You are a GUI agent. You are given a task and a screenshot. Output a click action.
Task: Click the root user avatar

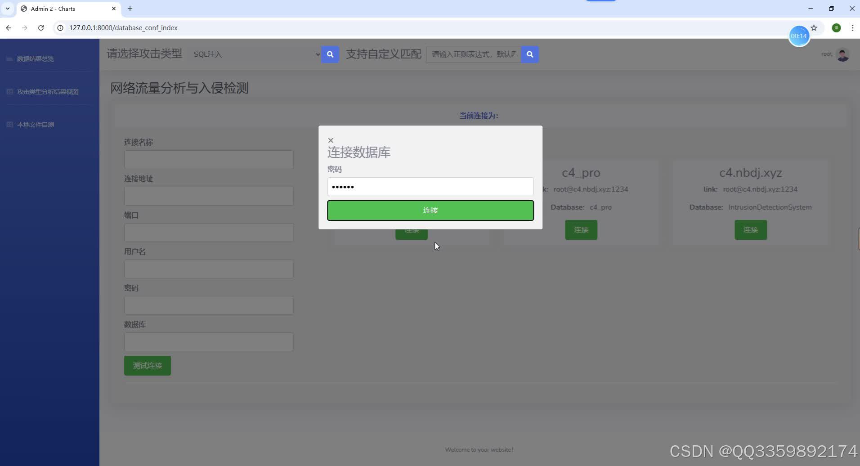(842, 54)
